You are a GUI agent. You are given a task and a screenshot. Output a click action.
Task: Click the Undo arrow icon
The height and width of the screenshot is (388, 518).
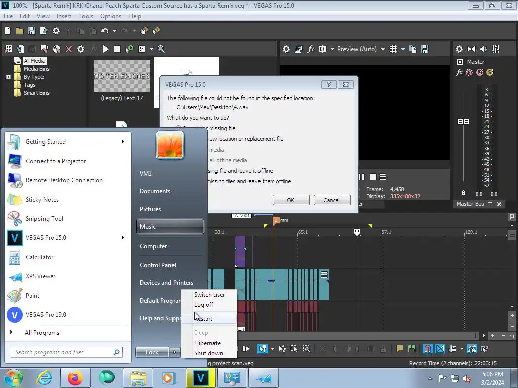[x=105, y=31]
